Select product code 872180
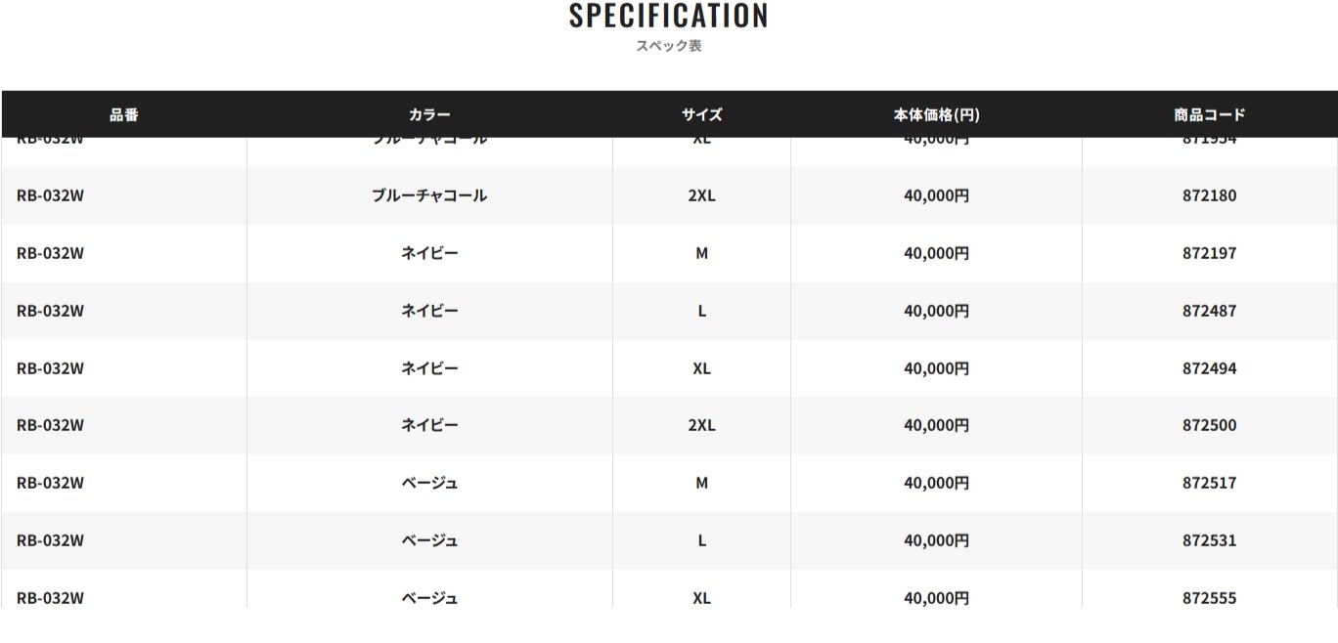The height and width of the screenshot is (643, 1338). point(1209,195)
